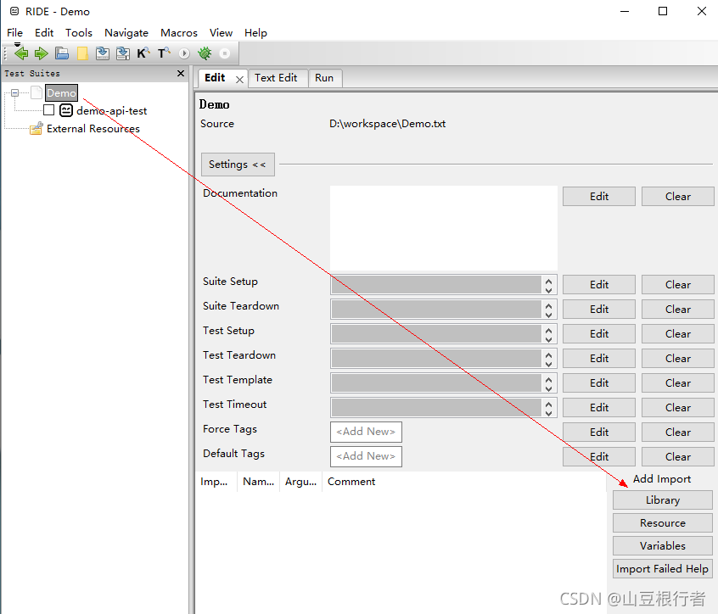This screenshot has height=614, width=718.
Task: Open the Edit menu
Action: point(44,33)
